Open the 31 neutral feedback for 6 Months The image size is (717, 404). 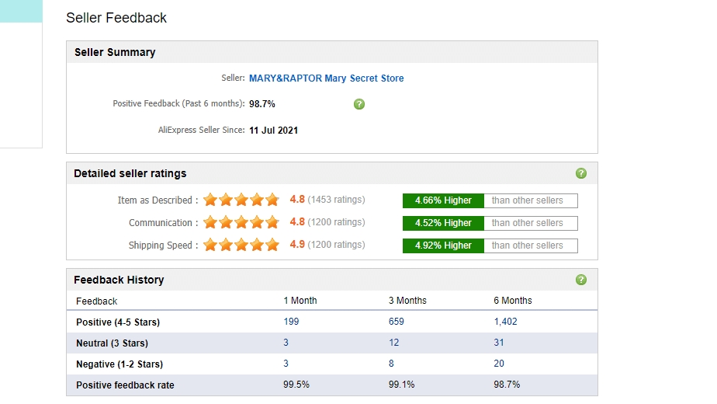(x=499, y=343)
